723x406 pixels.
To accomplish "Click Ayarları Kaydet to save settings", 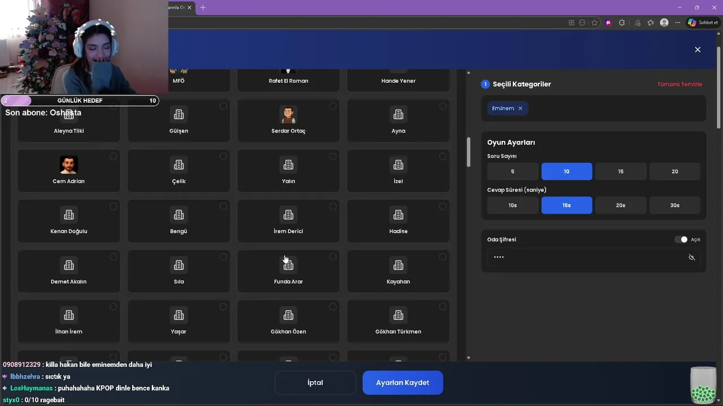I will click(x=403, y=382).
